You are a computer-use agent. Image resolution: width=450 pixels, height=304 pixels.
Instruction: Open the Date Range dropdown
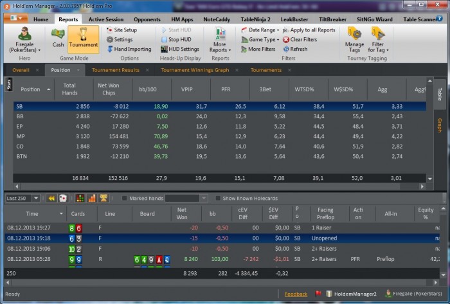(260, 30)
